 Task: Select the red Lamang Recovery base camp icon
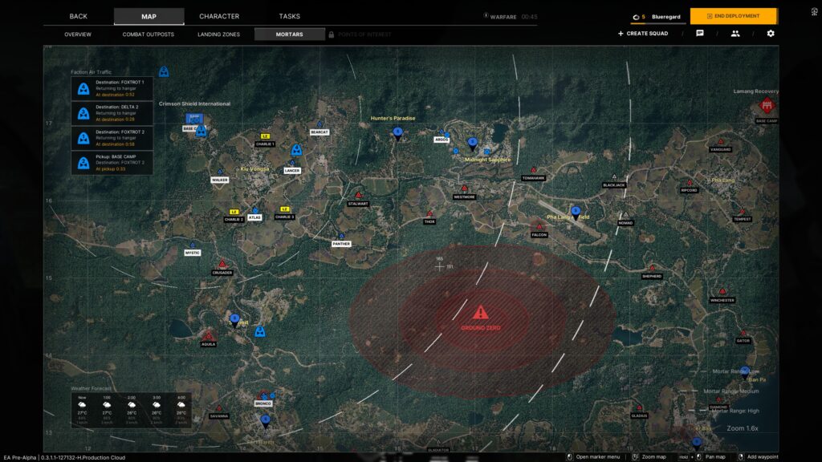point(767,106)
